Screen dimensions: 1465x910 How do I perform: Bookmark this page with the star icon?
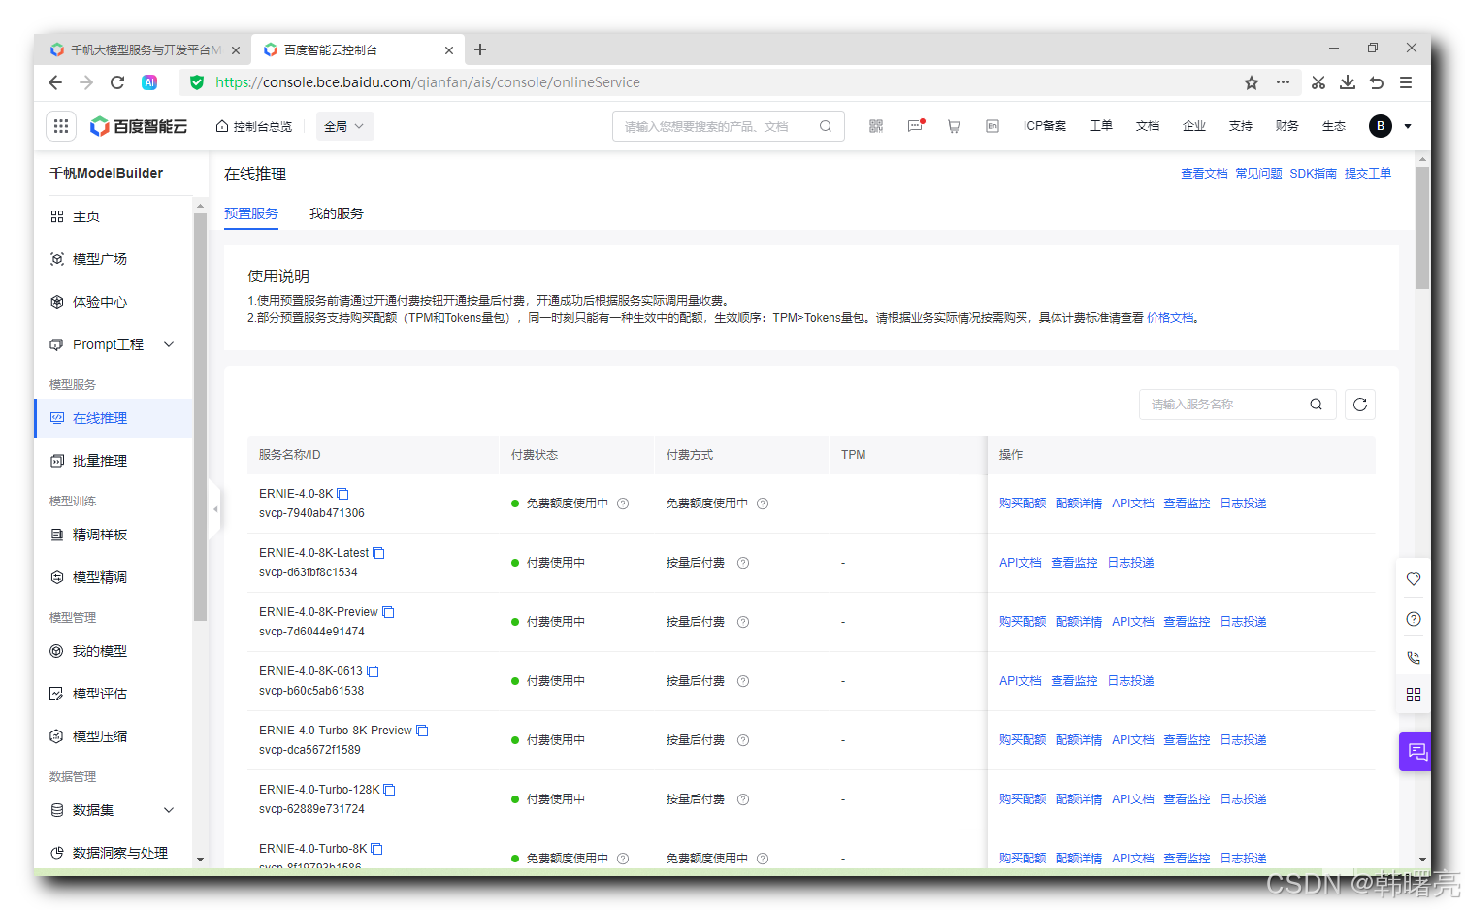tap(1252, 82)
